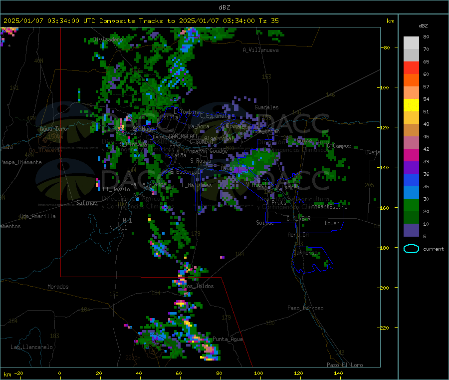Click the 'Carmensa' town label
Viewport: 449px width, 380px height.
tap(305, 253)
